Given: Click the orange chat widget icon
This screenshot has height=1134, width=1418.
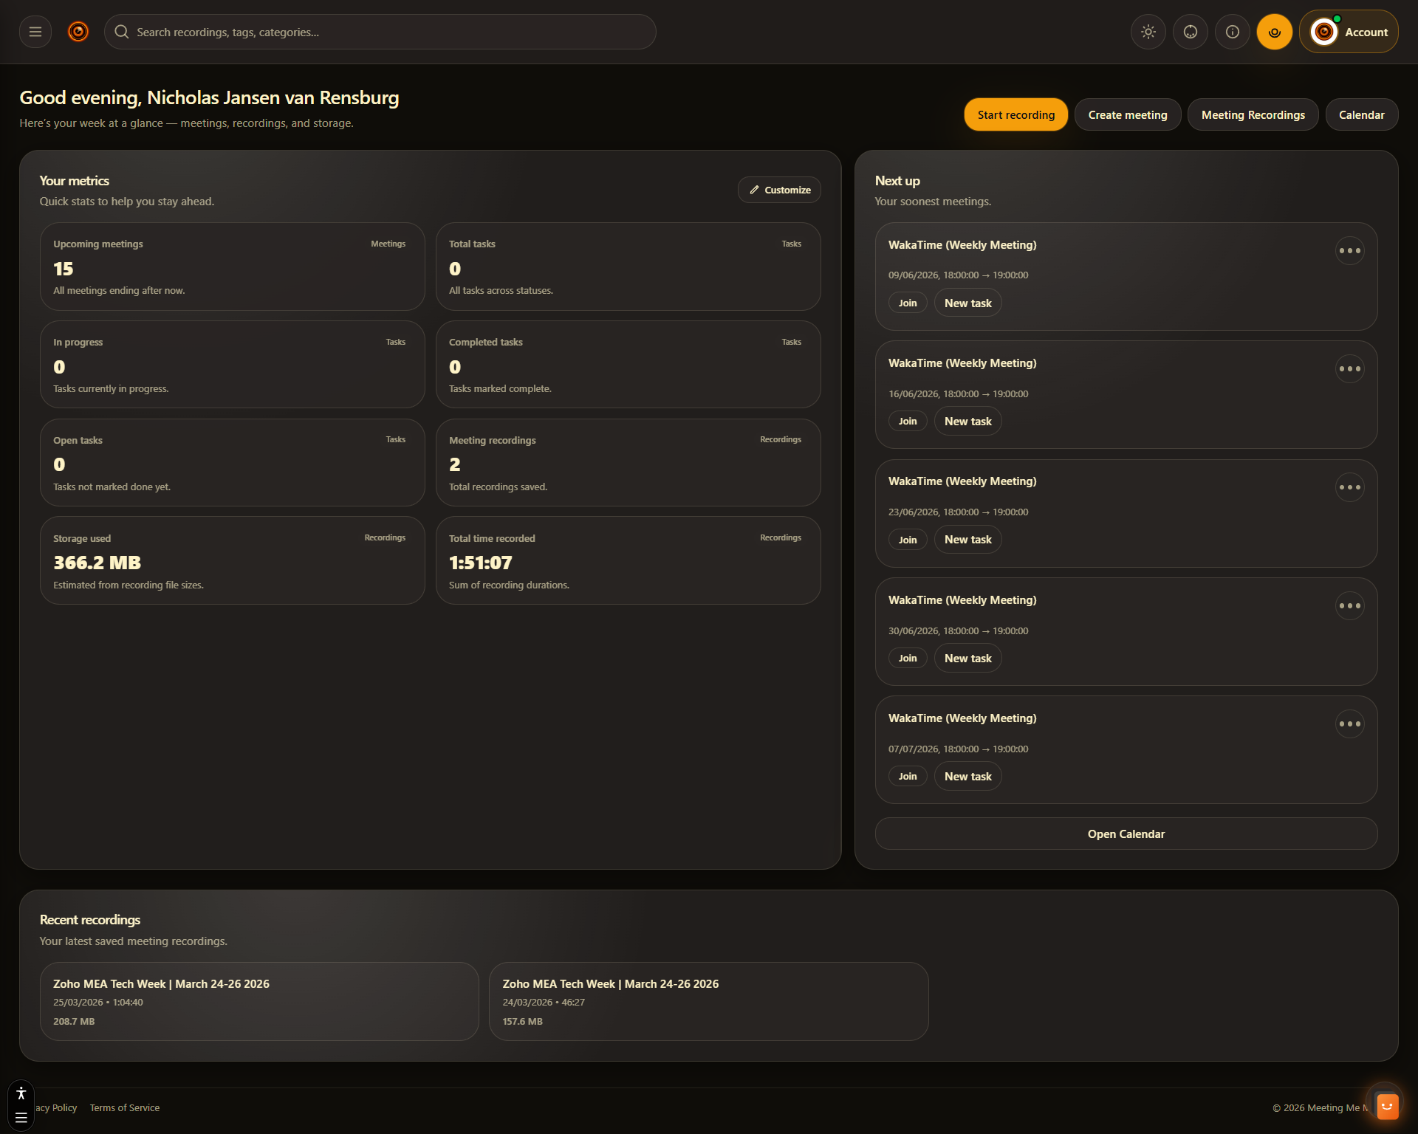Looking at the screenshot, I should coord(1386,1105).
